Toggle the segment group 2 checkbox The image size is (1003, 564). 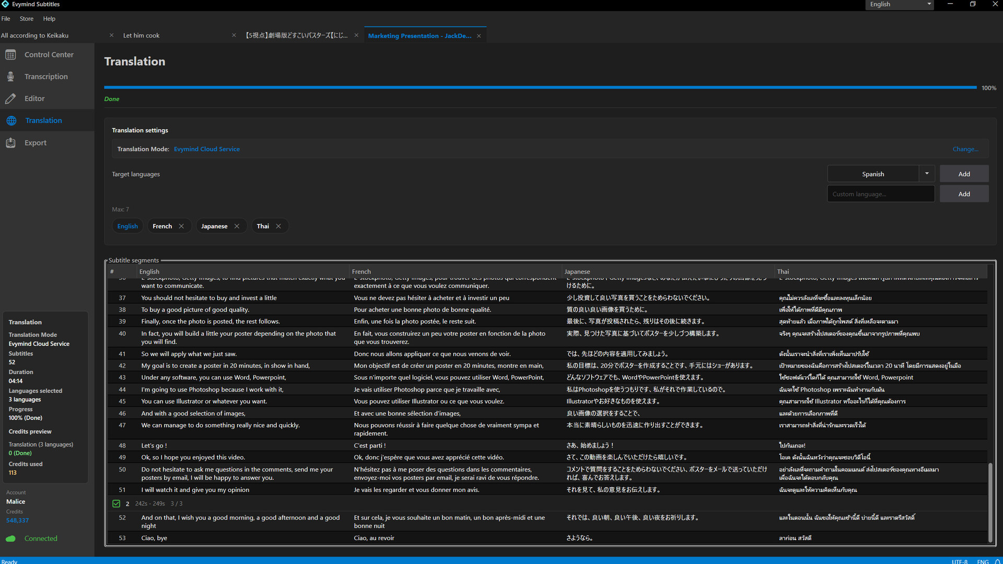coord(116,504)
